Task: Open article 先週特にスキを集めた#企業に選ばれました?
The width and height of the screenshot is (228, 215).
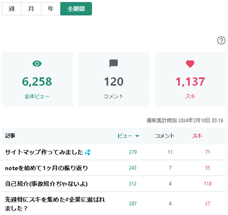Action: pyautogui.click(x=55, y=204)
